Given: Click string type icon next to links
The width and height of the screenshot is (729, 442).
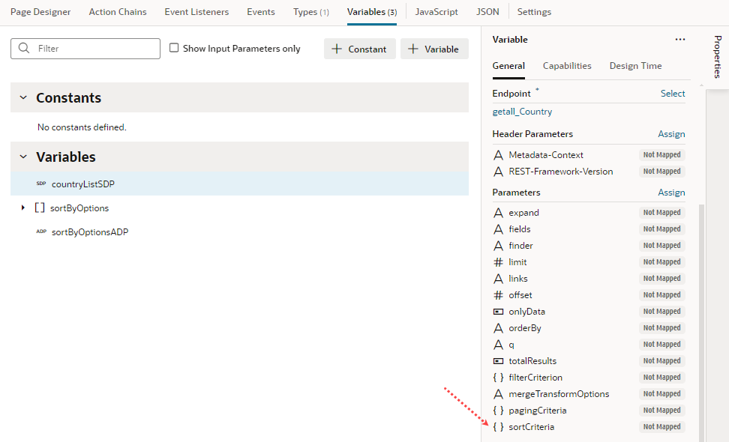Looking at the screenshot, I should (x=499, y=279).
